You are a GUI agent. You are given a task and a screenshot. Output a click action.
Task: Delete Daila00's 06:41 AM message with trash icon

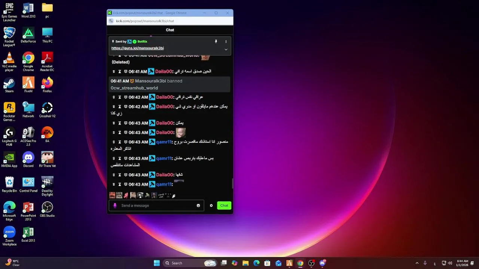point(114,71)
